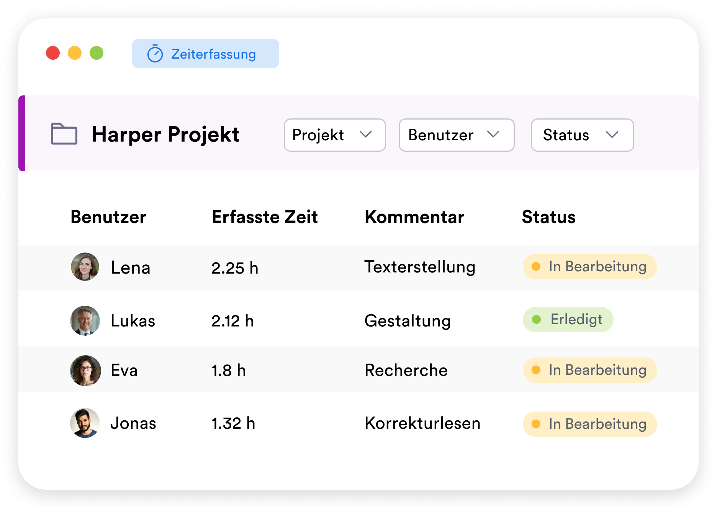The height and width of the screenshot is (515, 717).
Task: Click the green dot inside the Erledigt badge
Action: tap(537, 319)
